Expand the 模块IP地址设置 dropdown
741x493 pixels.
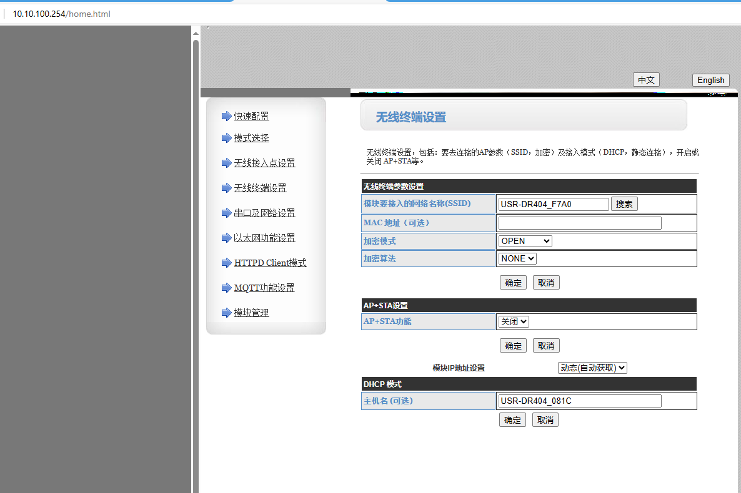click(x=592, y=368)
